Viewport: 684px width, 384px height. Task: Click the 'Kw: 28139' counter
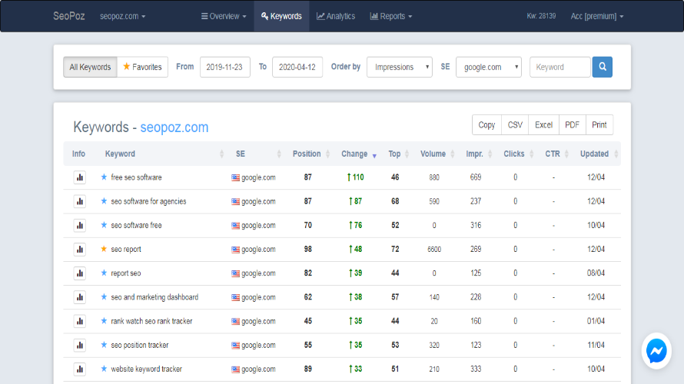coord(541,16)
